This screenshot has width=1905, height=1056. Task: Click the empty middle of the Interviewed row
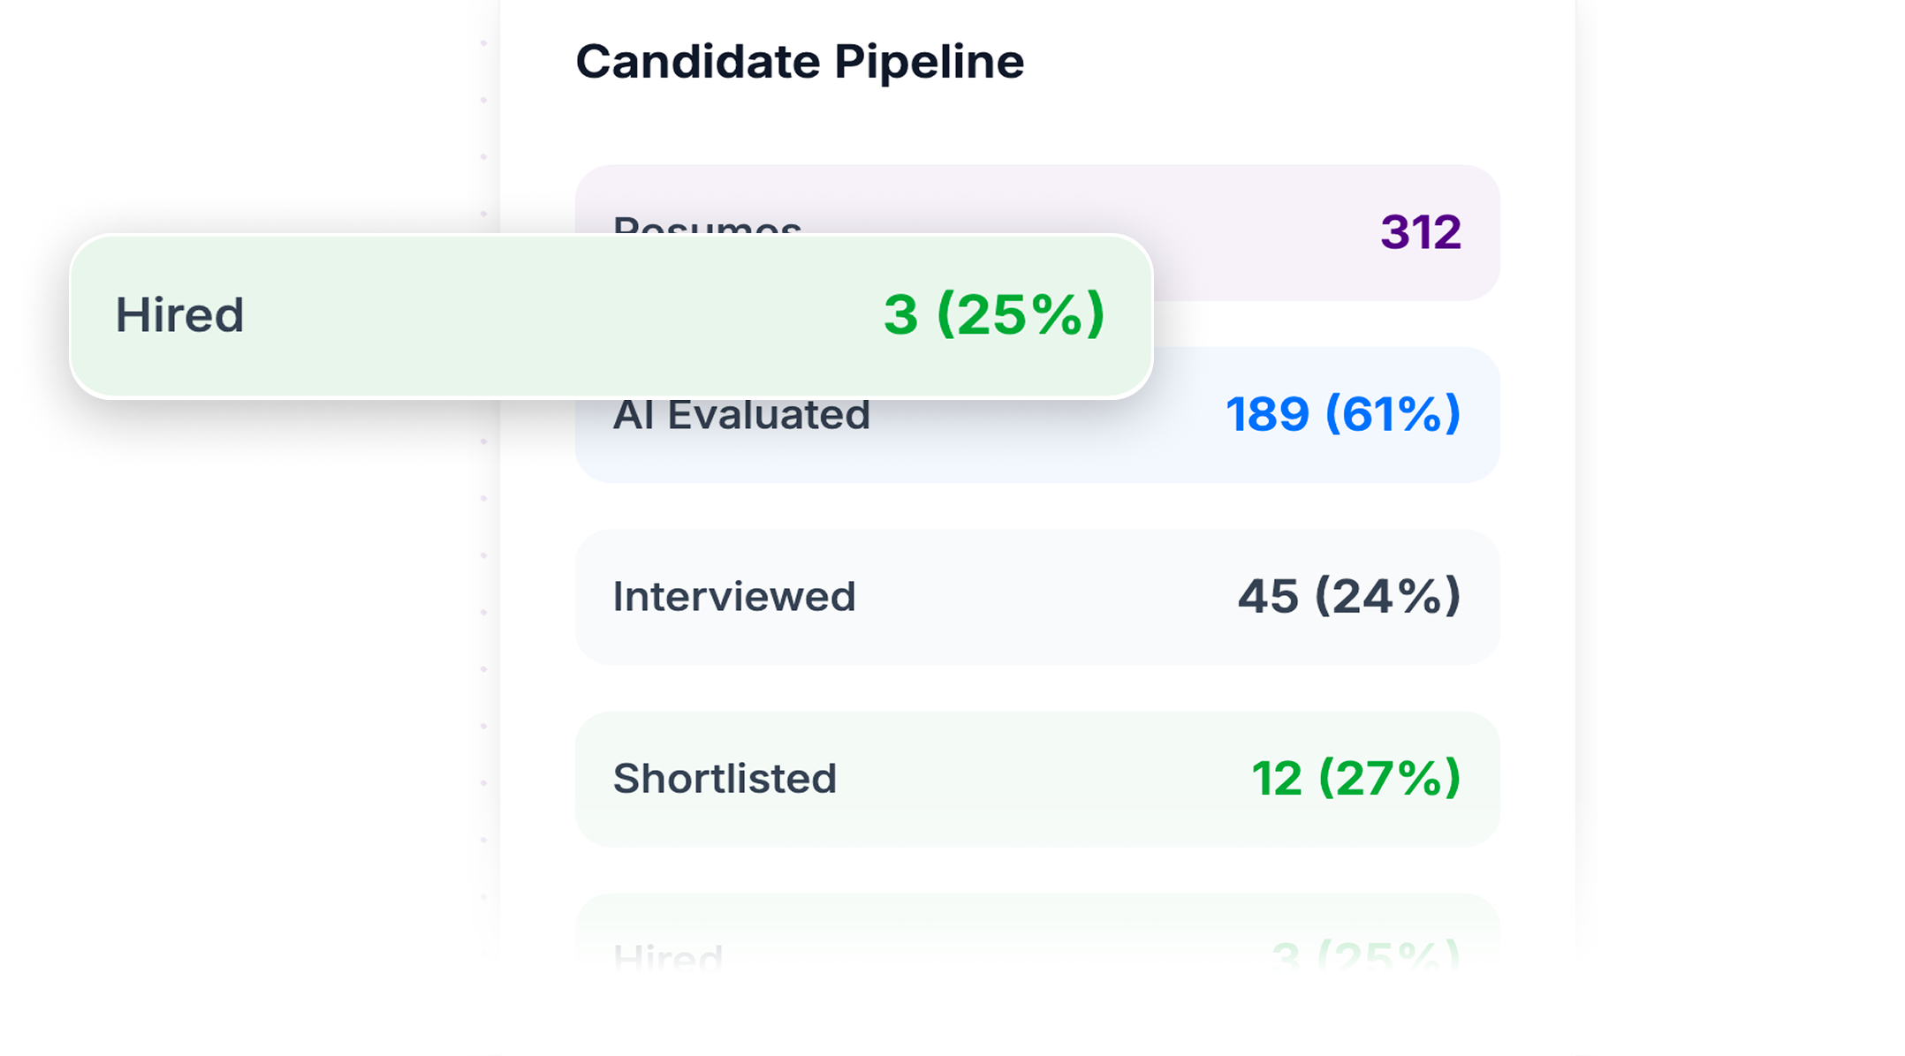(1043, 597)
